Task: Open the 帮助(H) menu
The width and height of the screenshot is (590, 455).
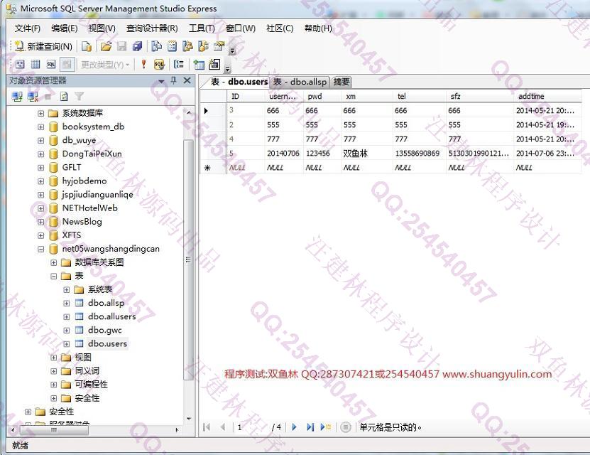Action: click(318, 28)
